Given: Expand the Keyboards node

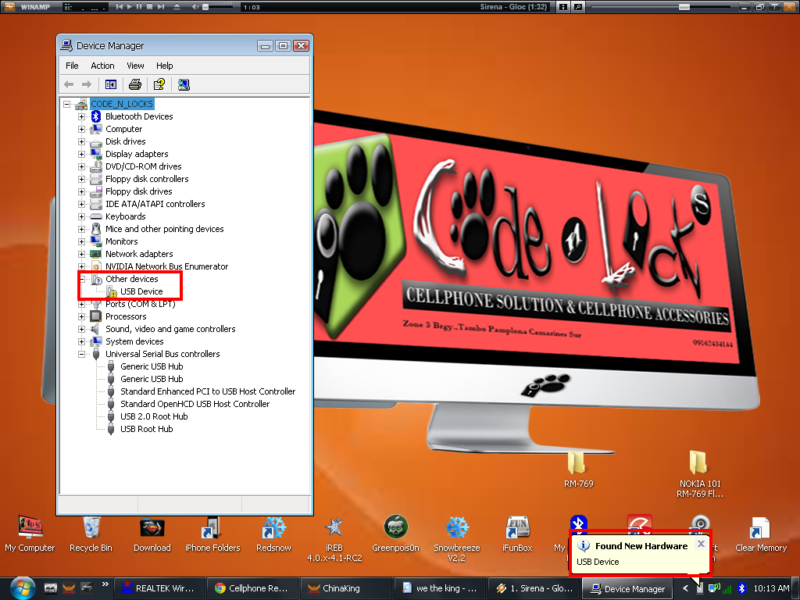Looking at the screenshot, I should [81, 216].
